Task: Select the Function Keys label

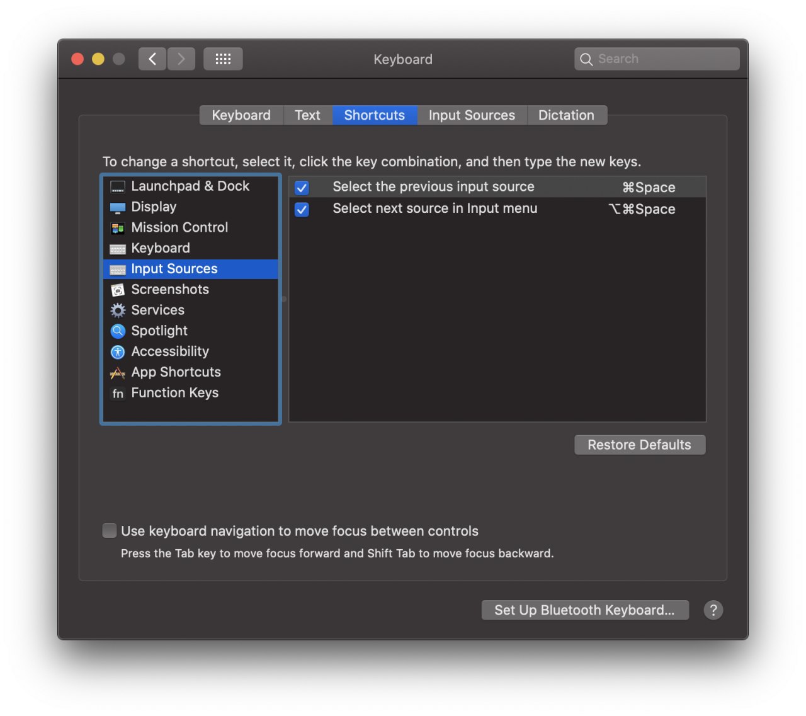Action: coord(175,394)
